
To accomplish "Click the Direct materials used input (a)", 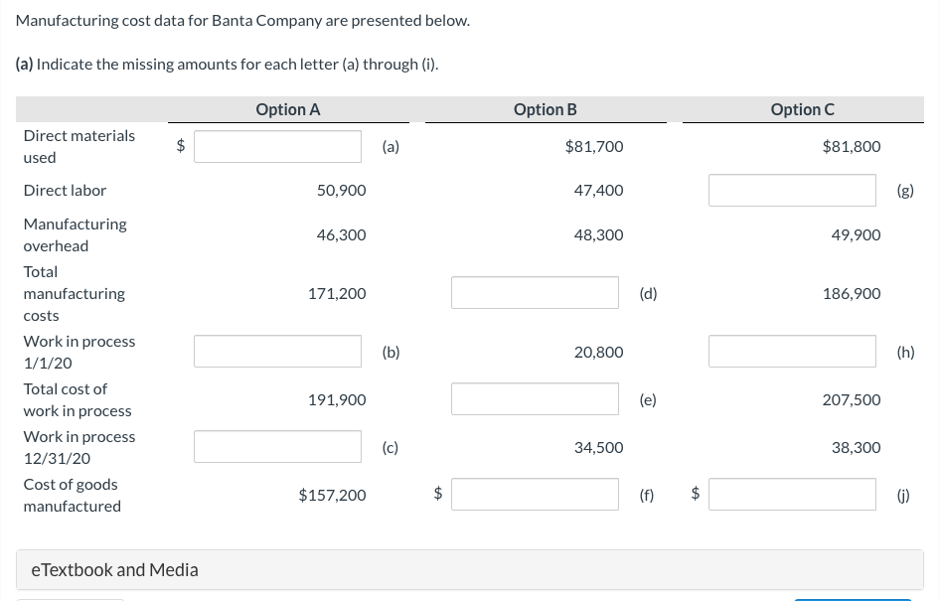I will pos(278,147).
